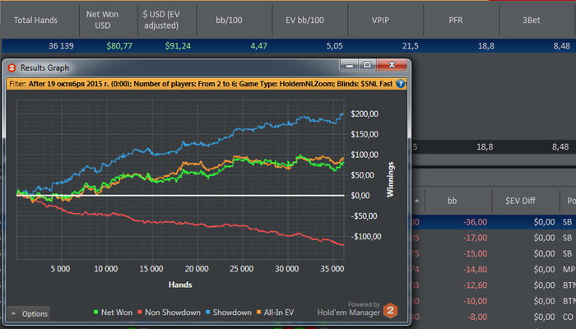Image resolution: width=576 pixels, height=329 pixels.
Task: Click the blue Showdown color swatch
Action: click(208, 312)
